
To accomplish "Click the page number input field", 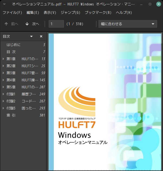I will 56,24.
